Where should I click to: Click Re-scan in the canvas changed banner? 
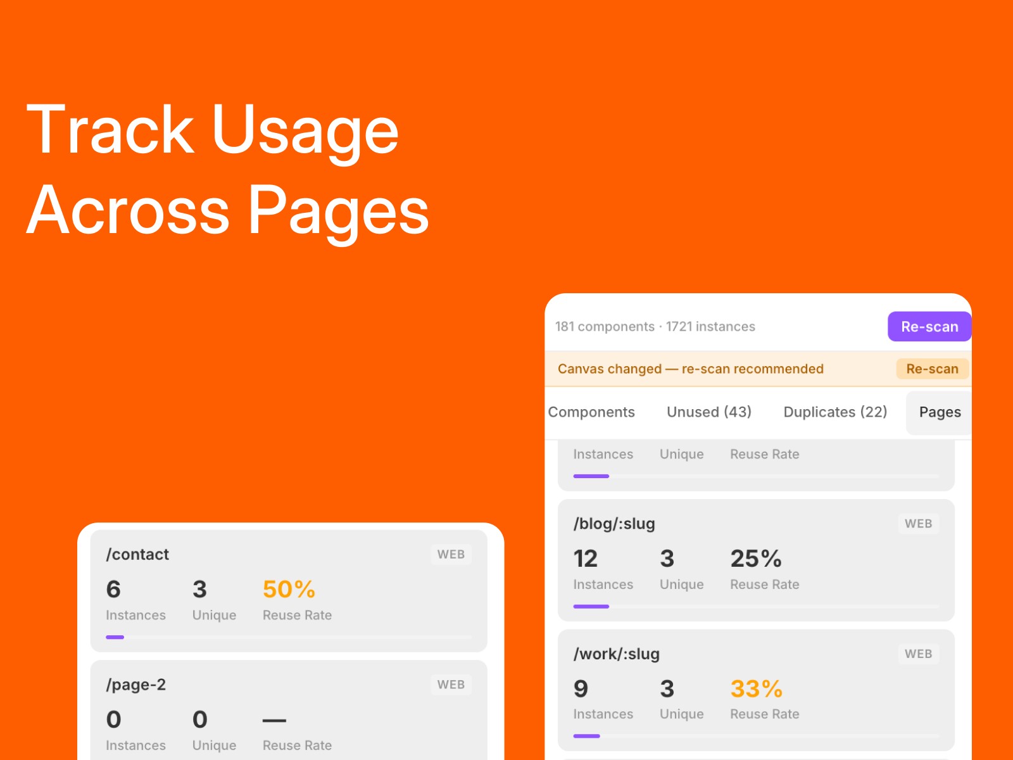tap(933, 369)
